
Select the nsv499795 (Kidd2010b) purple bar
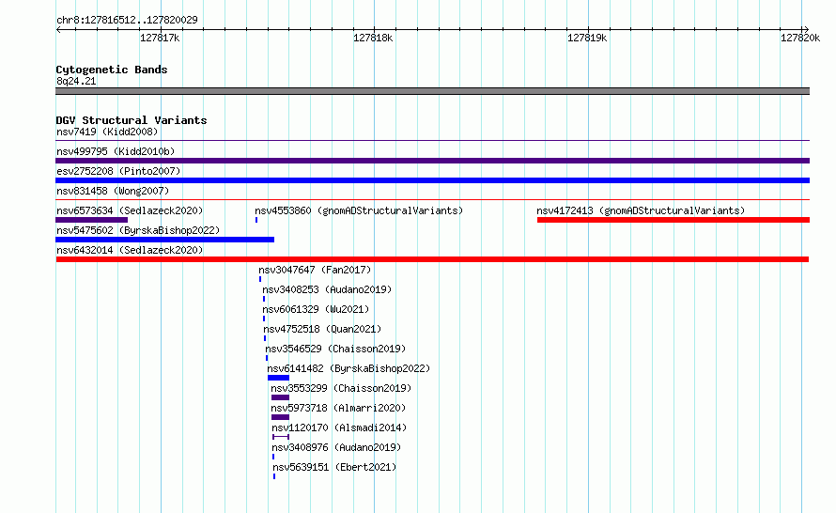tap(432, 161)
